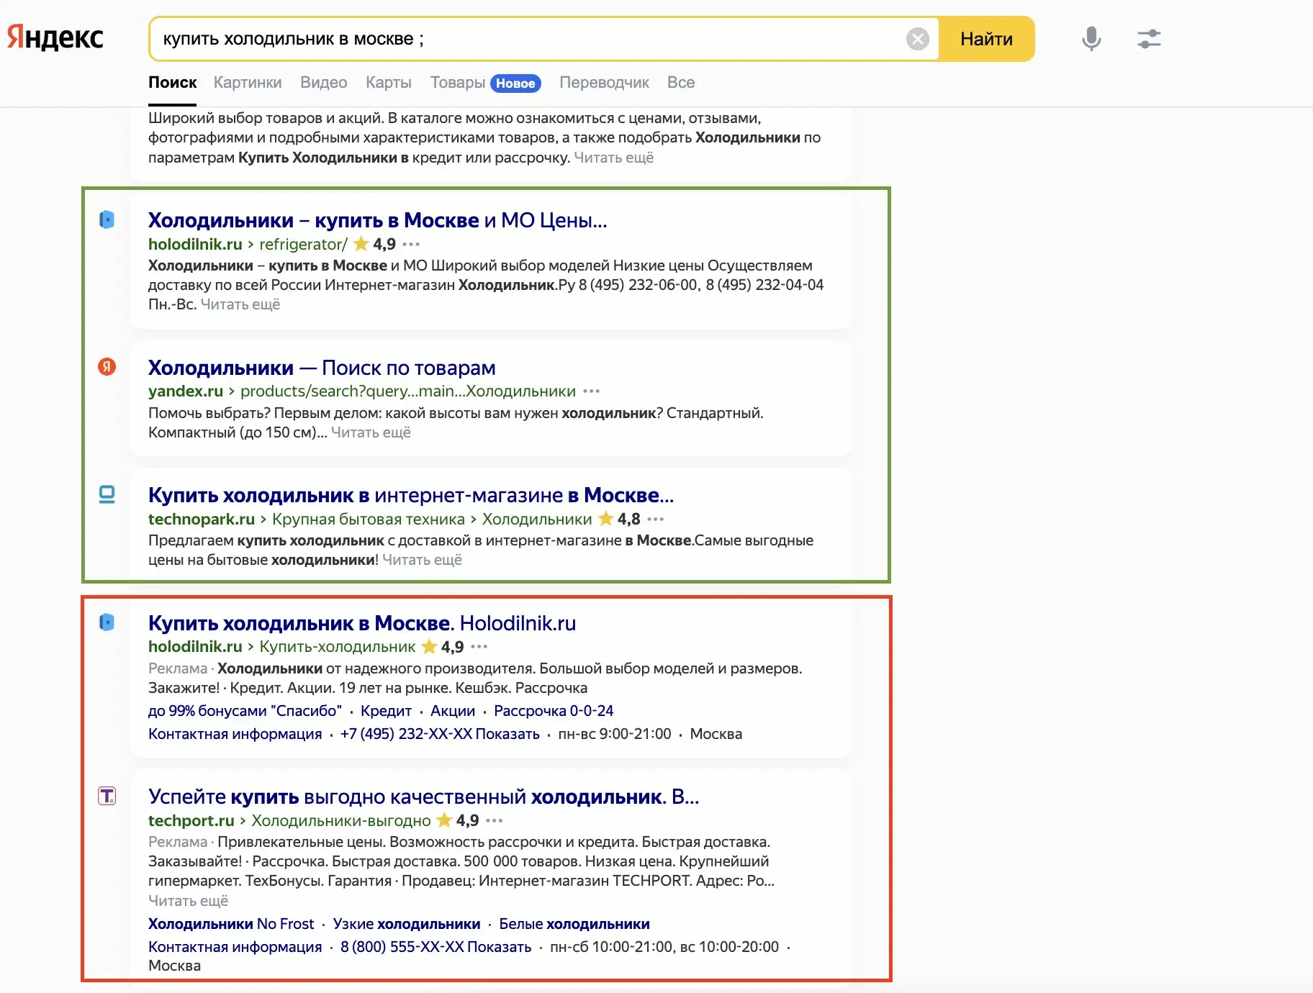Image resolution: width=1313 pixels, height=993 pixels.
Task: Open the three-dot menu beside techport.ru rating
Action: (x=494, y=821)
